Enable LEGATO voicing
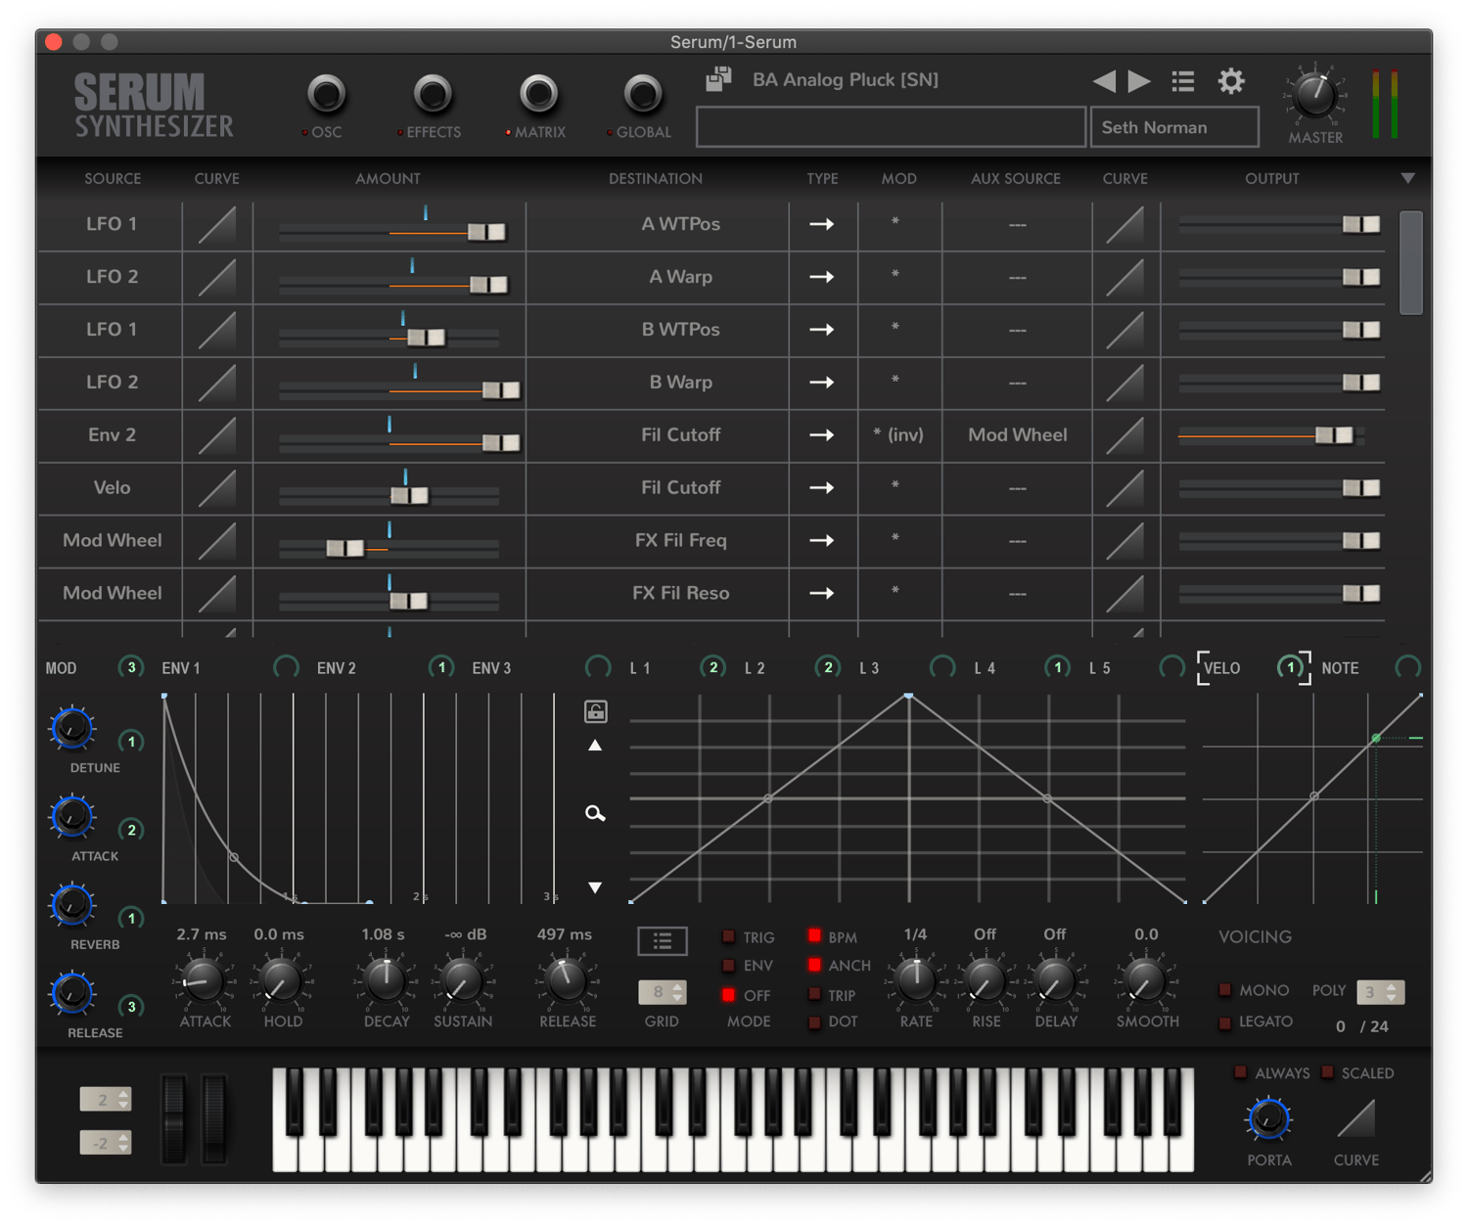The height and width of the screenshot is (1225, 1468). pyautogui.click(x=1224, y=1022)
